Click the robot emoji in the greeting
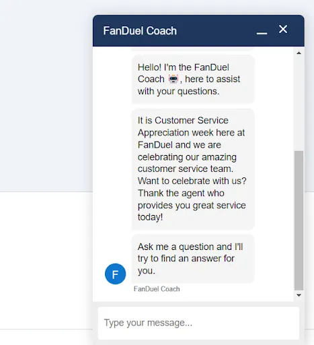 tap(173, 79)
